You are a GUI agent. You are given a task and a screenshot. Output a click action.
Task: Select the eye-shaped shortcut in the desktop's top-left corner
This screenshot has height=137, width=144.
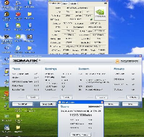pos(6,3)
